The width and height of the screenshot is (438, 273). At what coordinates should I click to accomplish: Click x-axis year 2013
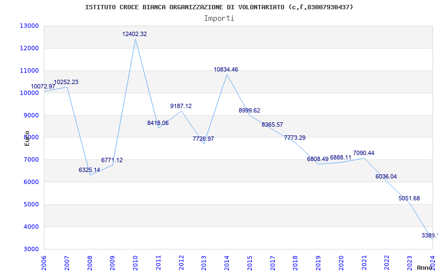coord(204,263)
